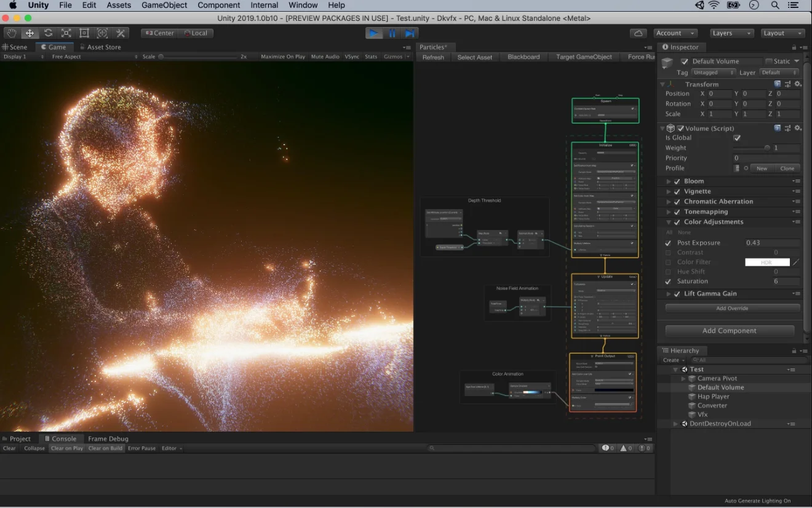Open Transform component help reference
Viewport: 812px width, 508px height.
pos(778,84)
